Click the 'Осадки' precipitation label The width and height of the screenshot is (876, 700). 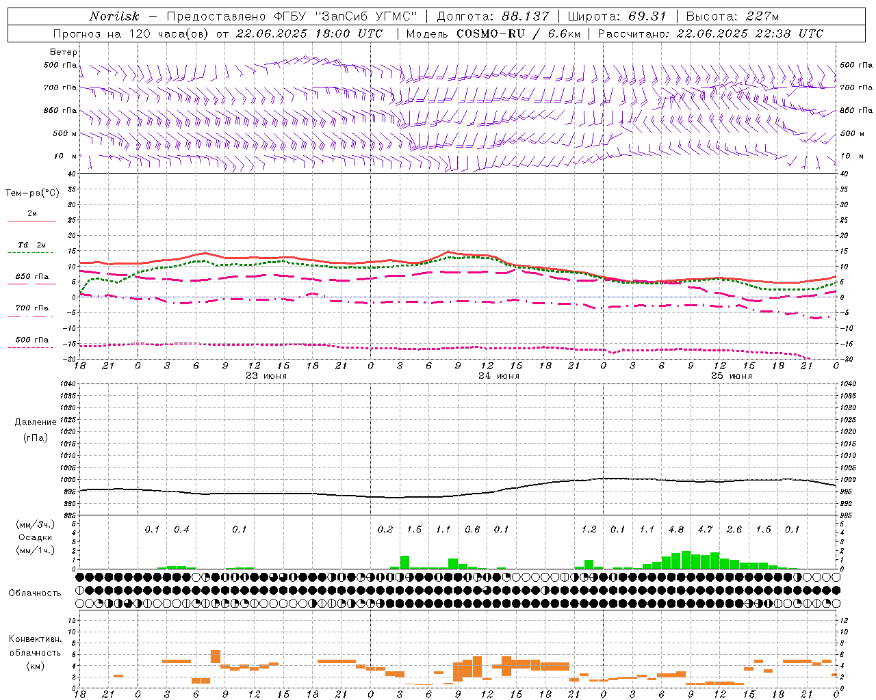(x=36, y=537)
